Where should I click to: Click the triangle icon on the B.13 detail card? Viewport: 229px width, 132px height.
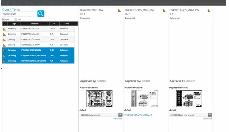pyautogui.click(x=119, y=10)
